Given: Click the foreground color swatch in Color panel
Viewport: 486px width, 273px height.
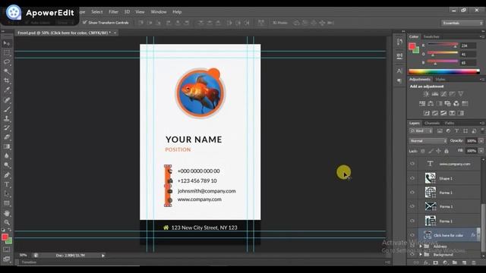Looking at the screenshot, I should tap(412, 46).
